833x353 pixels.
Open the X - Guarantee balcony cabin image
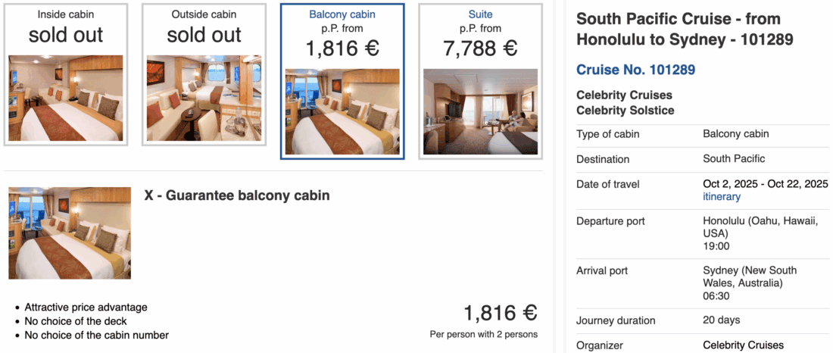pyautogui.click(x=70, y=233)
